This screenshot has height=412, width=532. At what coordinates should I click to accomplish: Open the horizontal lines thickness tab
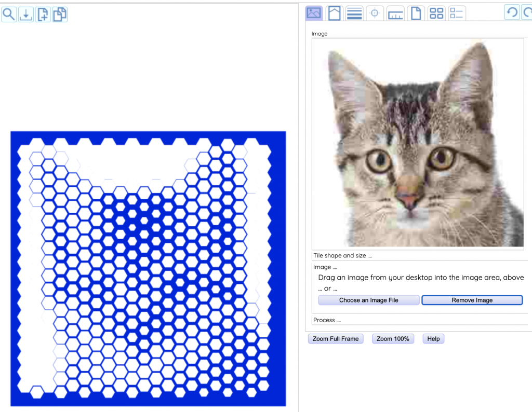pyautogui.click(x=354, y=13)
